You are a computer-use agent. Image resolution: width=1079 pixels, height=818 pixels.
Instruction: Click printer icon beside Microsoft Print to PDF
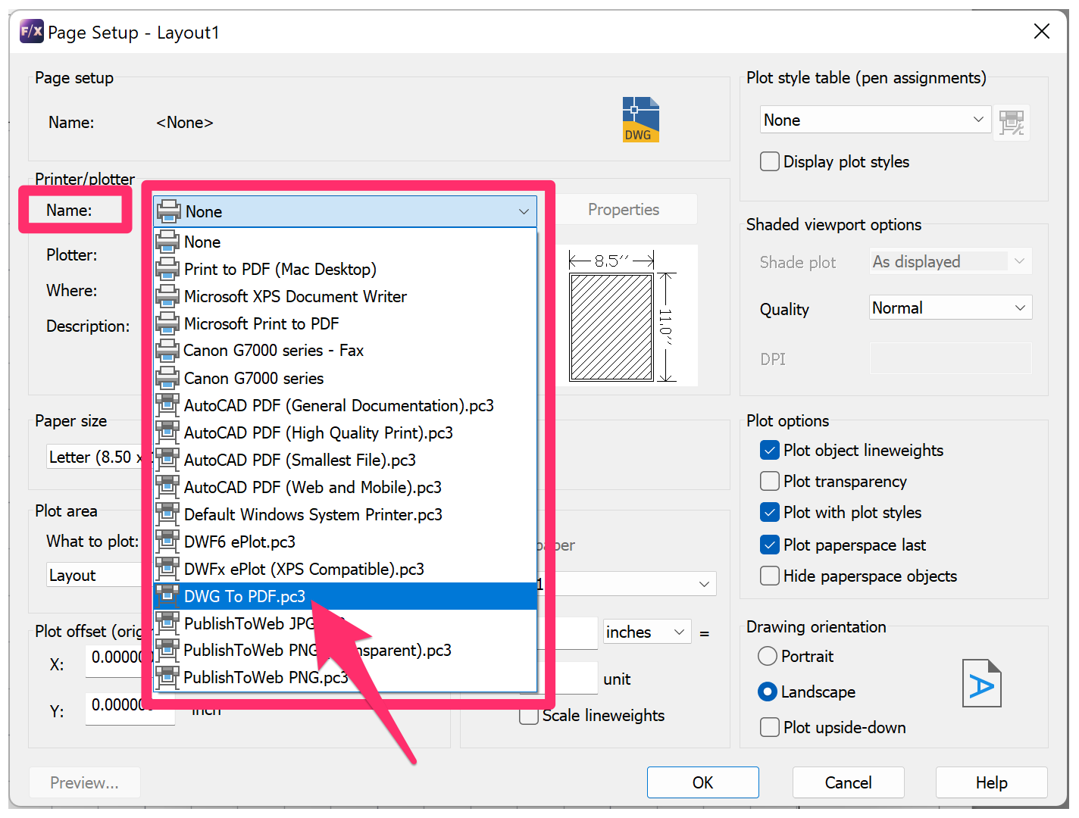167,323
